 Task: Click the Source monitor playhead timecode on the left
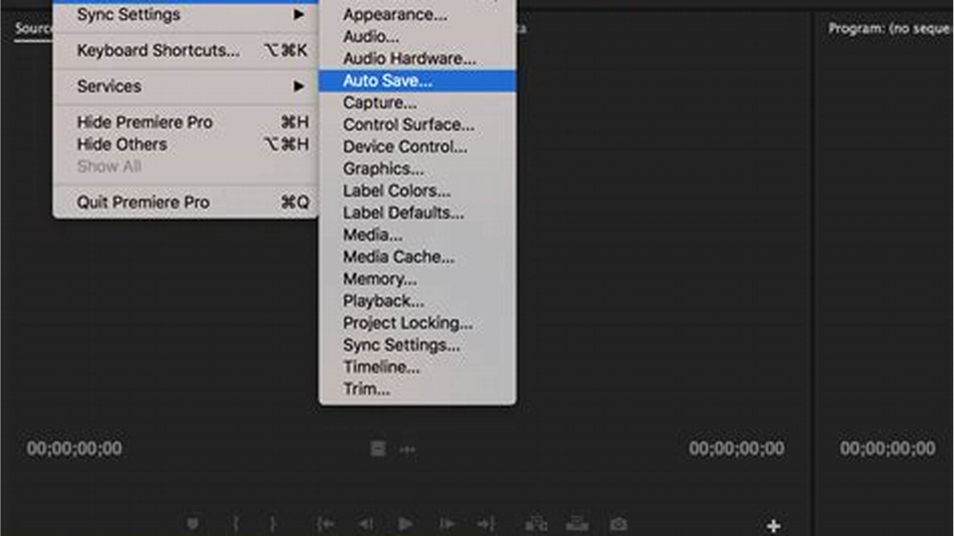(x=74, y=449)
